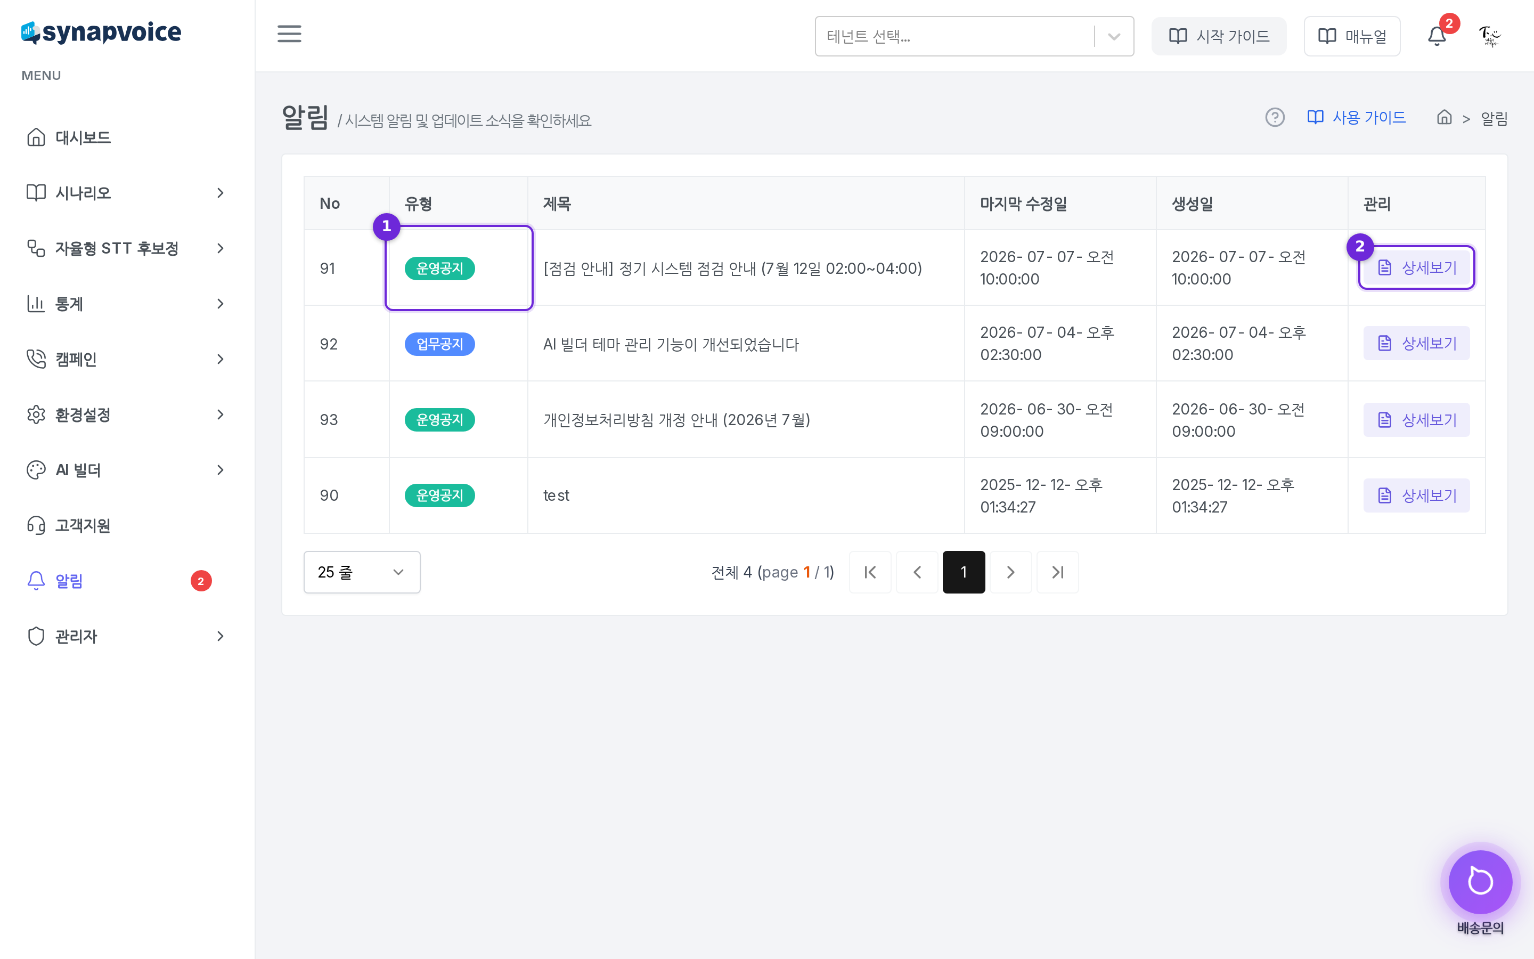This screenshot has height=959, width=1534.
Task: Go to next page pagination button
Action: [x=1010, y=572]
